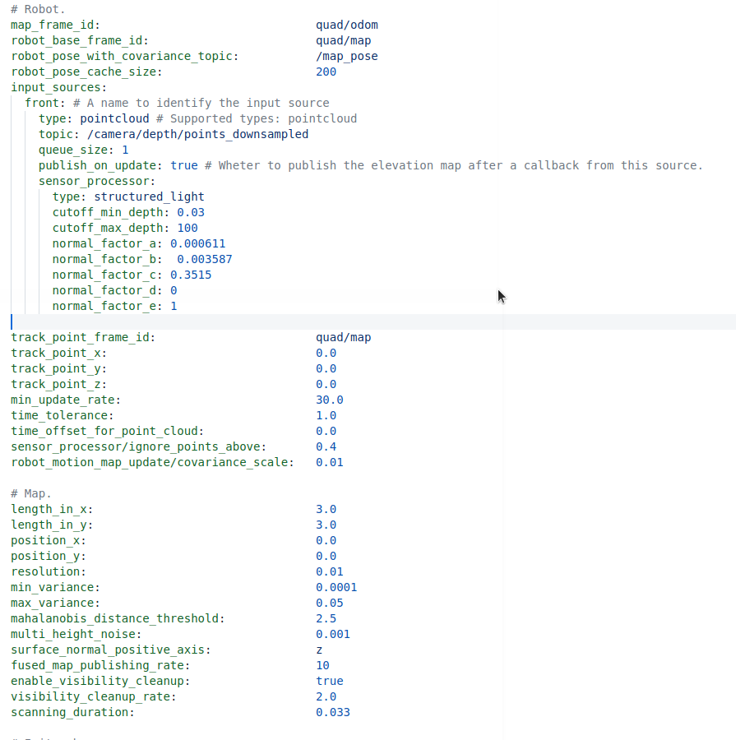
Task: Click the enable_visibility_cleanup value true
Action: coord(329,681)
